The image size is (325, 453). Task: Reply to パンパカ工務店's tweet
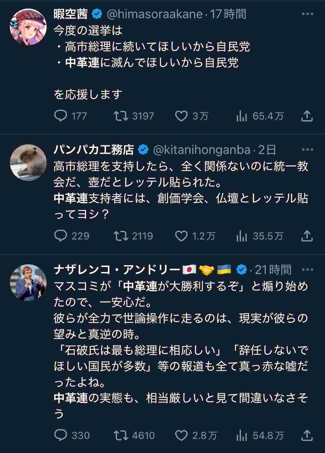click(x=61, y=236)
